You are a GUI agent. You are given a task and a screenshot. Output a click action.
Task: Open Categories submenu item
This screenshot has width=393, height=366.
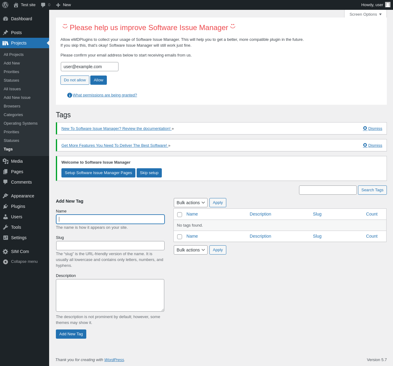click(x=13, y=115)
